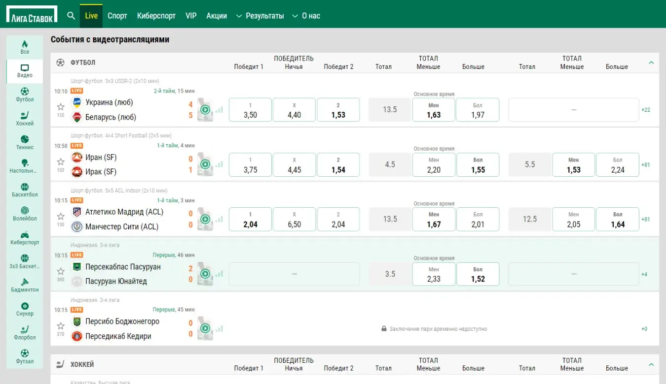The height and width of the screenshot is (384, 666).
Task: Switch to the Спорт tab
Action: [117, 16]
